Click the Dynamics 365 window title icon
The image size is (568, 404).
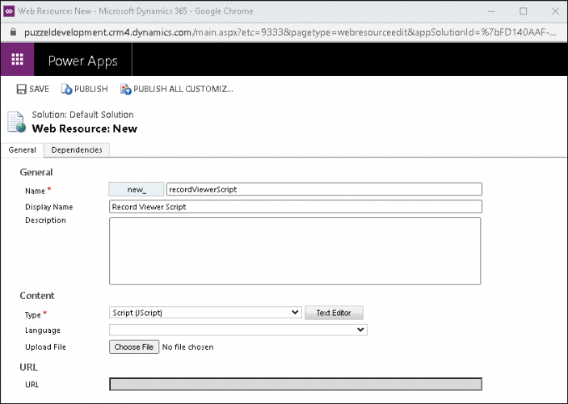(10, 11)
